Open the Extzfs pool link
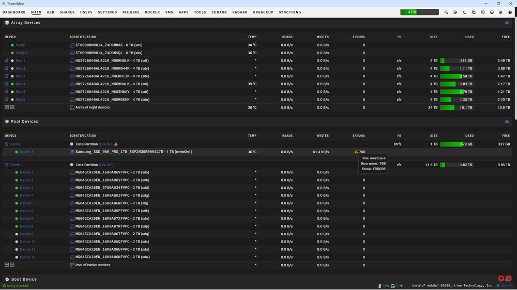Viewport: 517px width, 290px height. coord(15,165)
